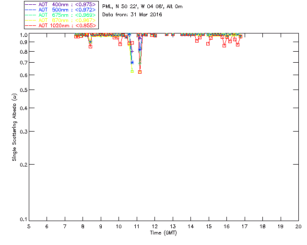Click the purple plus marker at 0.8
Screen dimensions: 307x245
[x=132, y=51]
